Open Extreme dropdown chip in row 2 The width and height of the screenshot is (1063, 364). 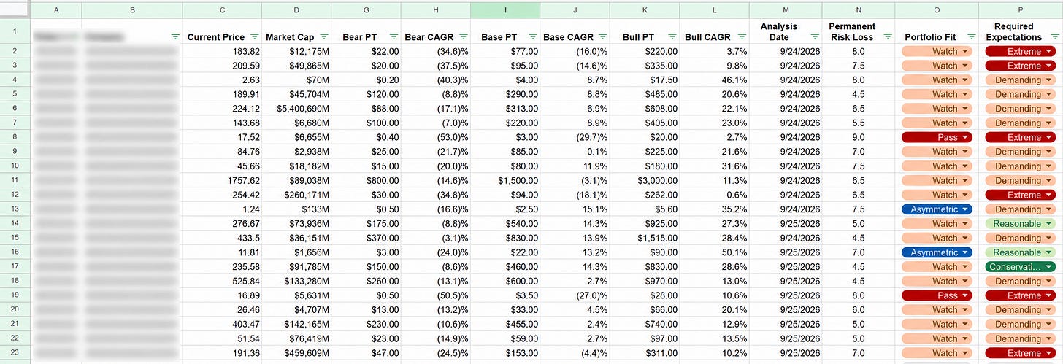[x=1020, y=51]
